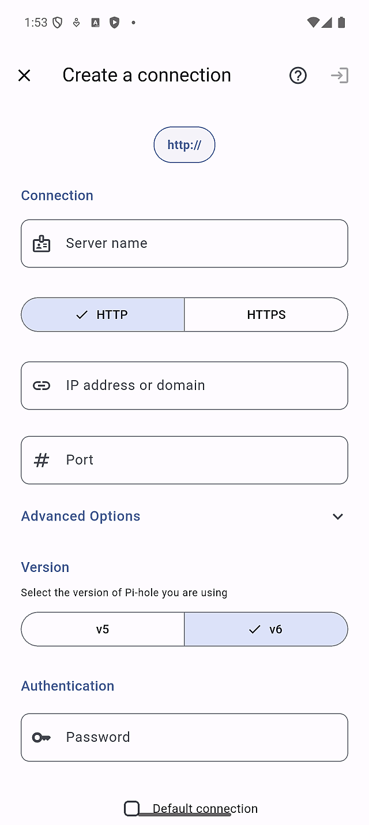Click the Advanced Options section heading
Screen dimensions: 369x825
click(81, 516)
